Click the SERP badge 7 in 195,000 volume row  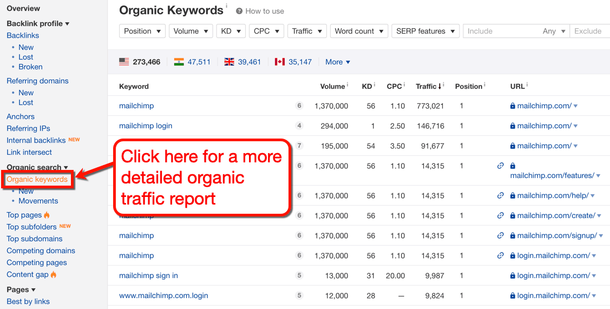(x=299, y=146)
